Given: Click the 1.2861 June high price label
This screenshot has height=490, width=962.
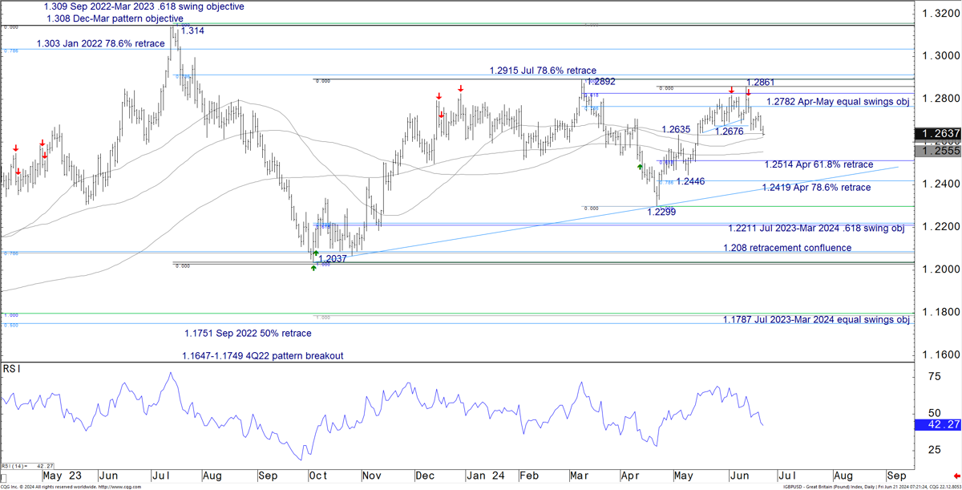Looking at the screenshot, I should (x=761, y=83).
